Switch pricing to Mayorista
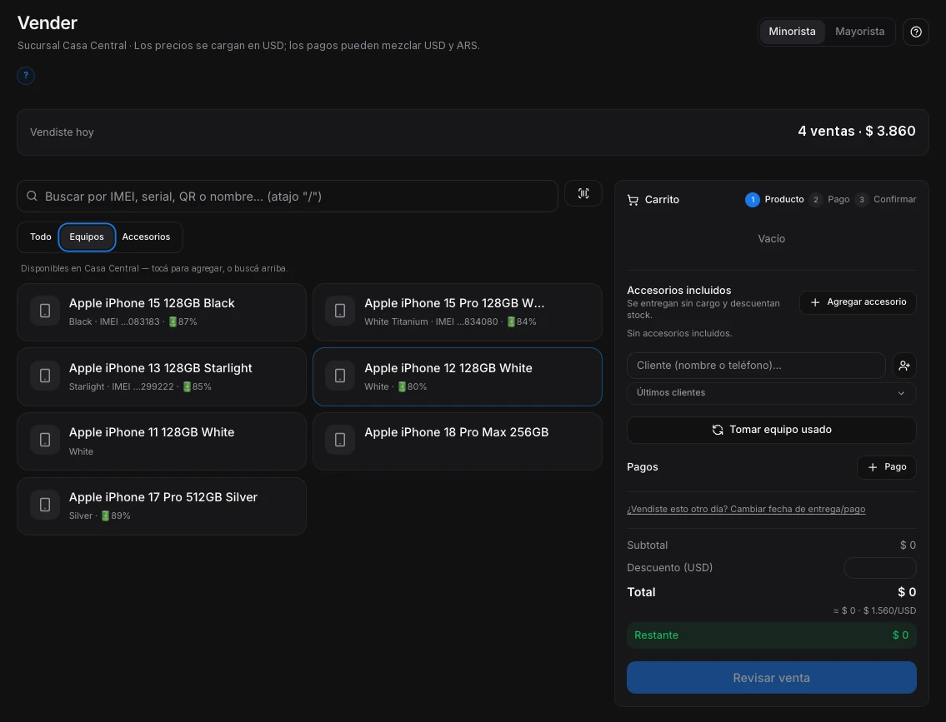Image resolution: width=946 pixels, height=722 pixels. click(x=859, y=32)
